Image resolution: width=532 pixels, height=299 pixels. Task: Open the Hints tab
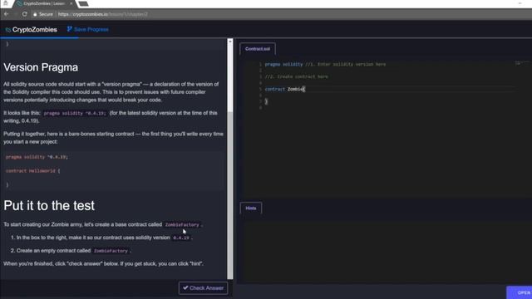251,208
